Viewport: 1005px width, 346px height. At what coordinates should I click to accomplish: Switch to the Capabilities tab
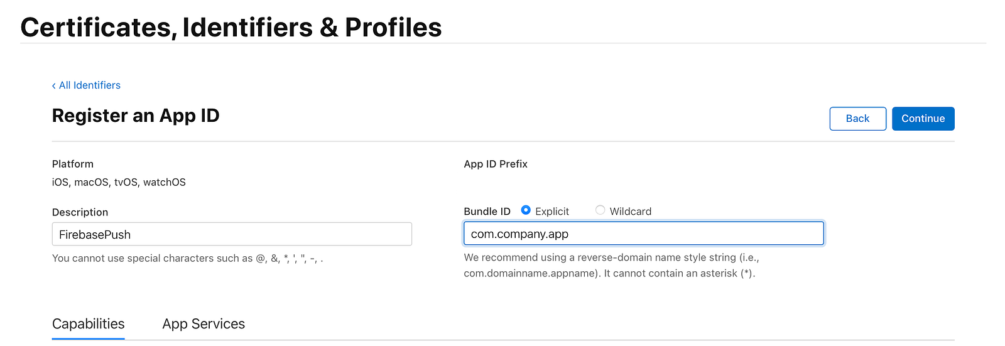[x=88, y=324]
